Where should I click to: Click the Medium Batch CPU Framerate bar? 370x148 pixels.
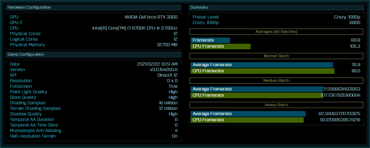coord(256,95)
